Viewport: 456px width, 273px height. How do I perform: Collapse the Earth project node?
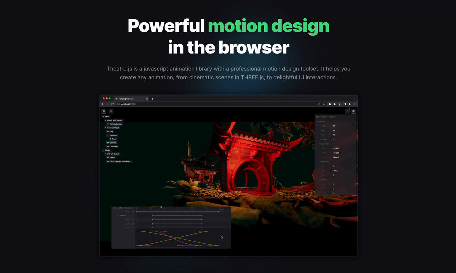(x=103, y=117)
